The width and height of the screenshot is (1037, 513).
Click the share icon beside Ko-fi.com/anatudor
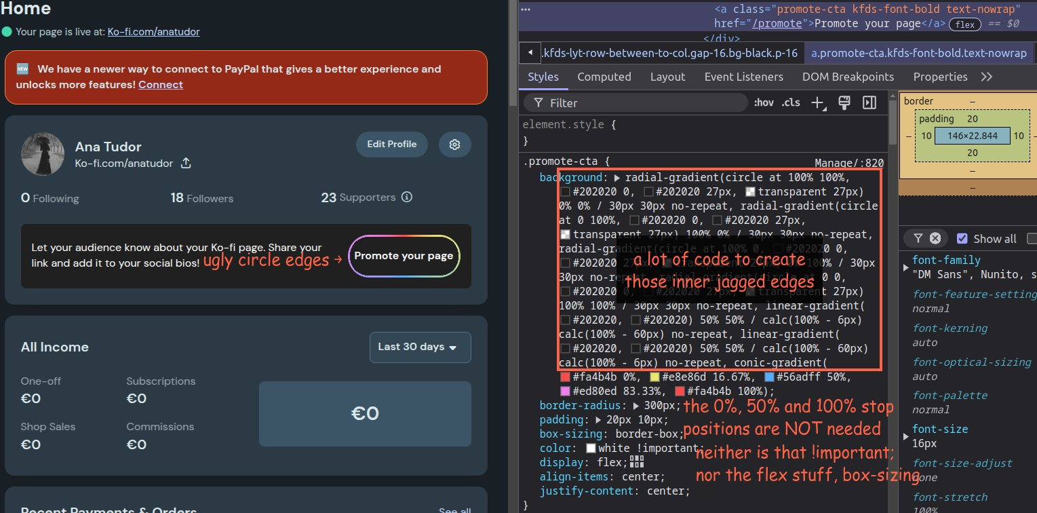186,164
